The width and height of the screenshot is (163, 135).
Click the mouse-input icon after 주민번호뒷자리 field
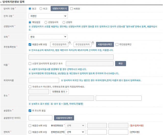[x=93, y=43]
